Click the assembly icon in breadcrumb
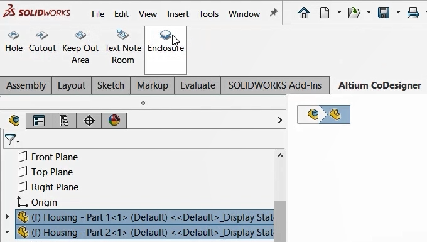The width and height of the screenshot is (427, 242). [313, 114]
